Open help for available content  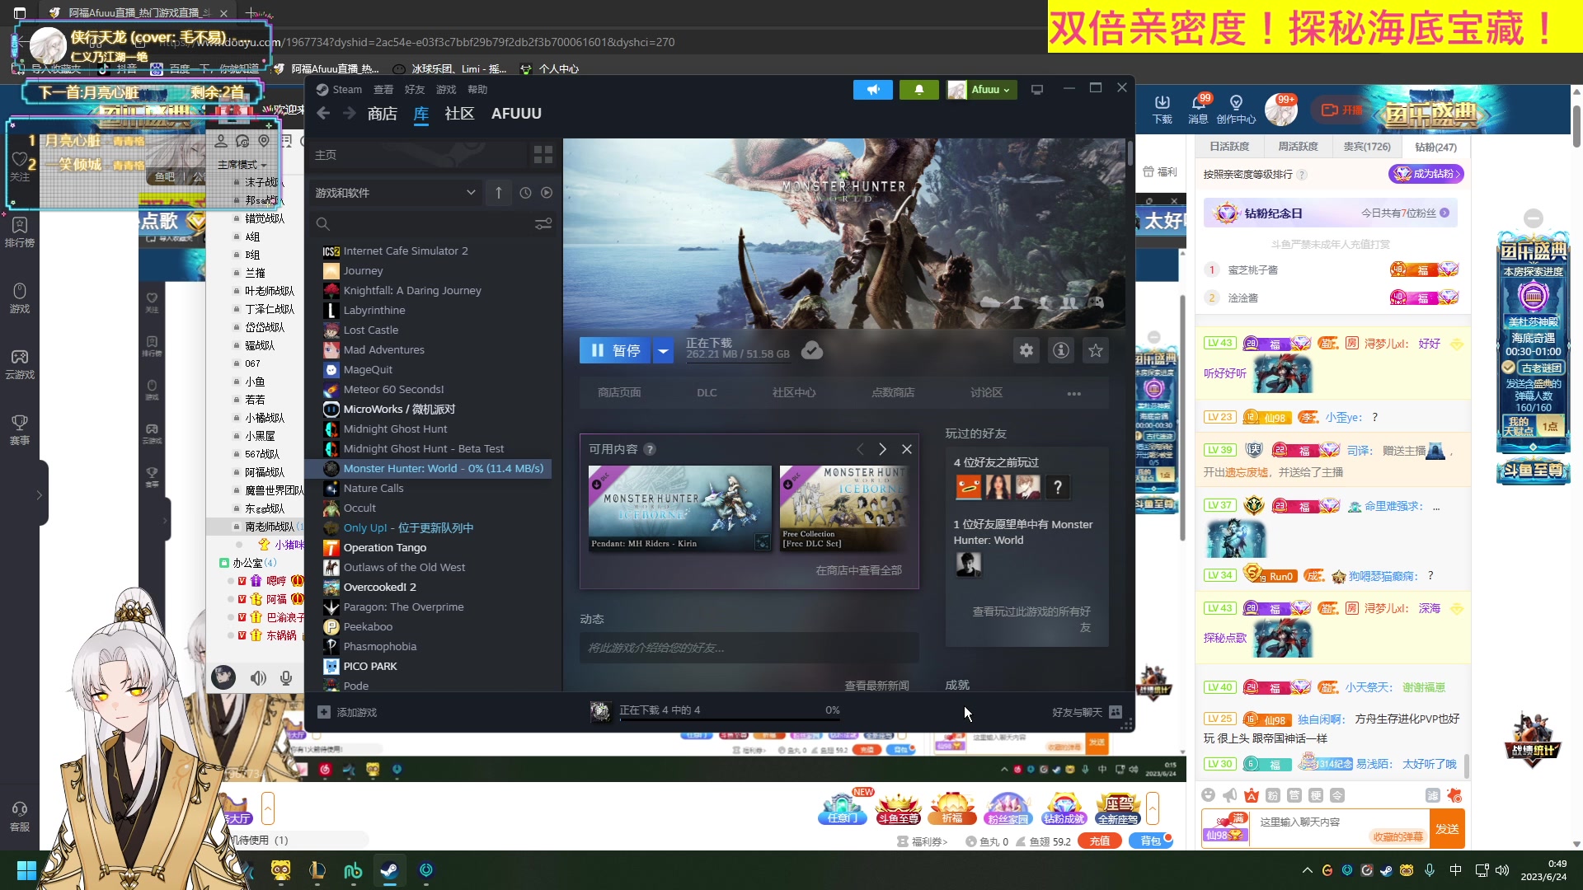[650, 449]
